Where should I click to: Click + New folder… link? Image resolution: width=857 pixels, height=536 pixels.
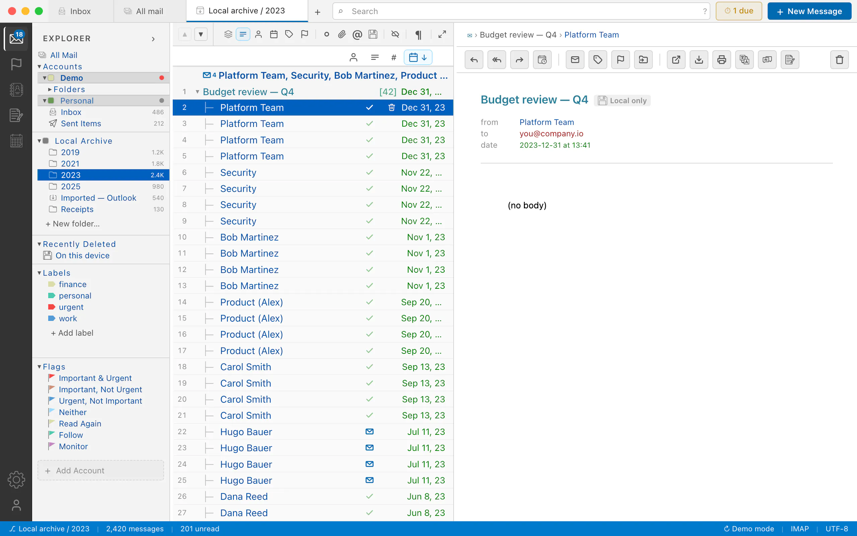point(73,224)
